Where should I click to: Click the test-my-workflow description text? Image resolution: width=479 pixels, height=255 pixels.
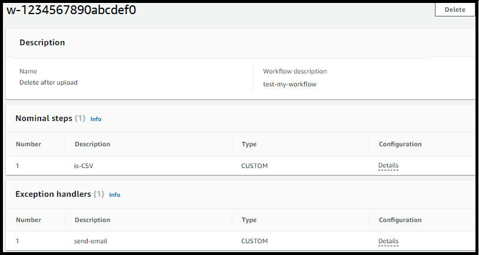[x=290, y=84]
